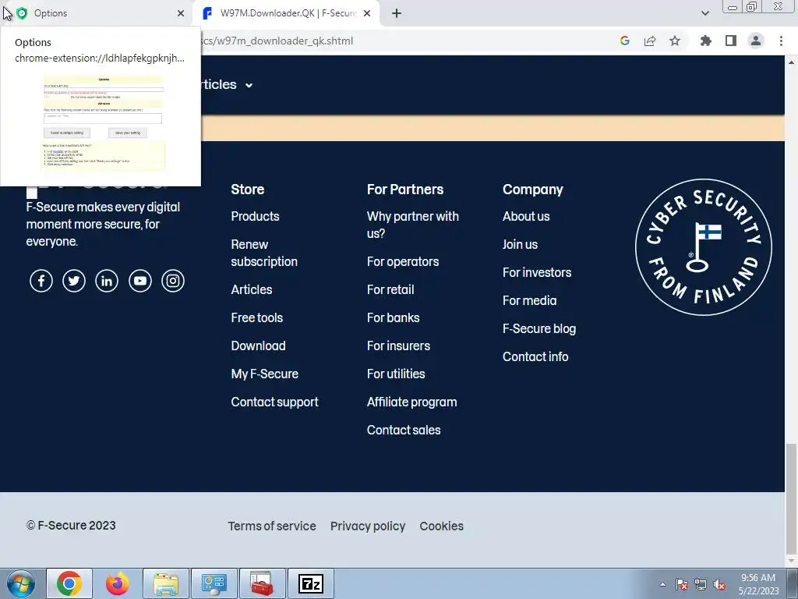Screen dimensions: 798x599
Task: Open File Explorer from the taskbar
Action: point(166,583)
